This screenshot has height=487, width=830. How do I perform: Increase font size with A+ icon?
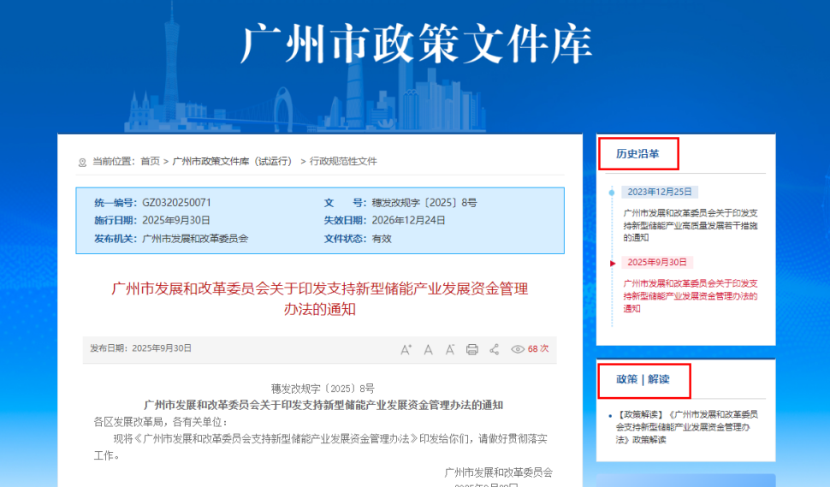(x=406, y=349)
